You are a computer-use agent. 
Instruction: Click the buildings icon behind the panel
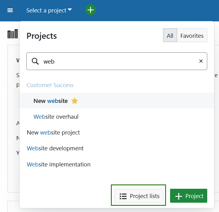[x=13, y=34]
